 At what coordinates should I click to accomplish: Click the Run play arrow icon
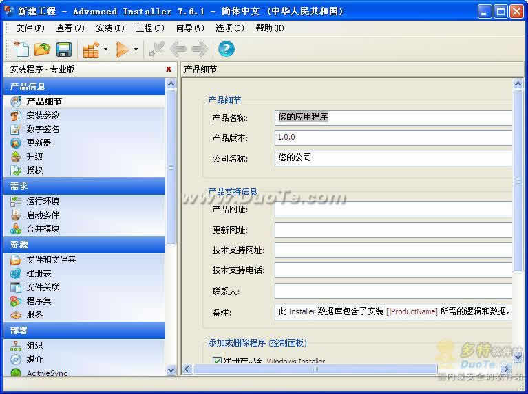click(122, 50)
